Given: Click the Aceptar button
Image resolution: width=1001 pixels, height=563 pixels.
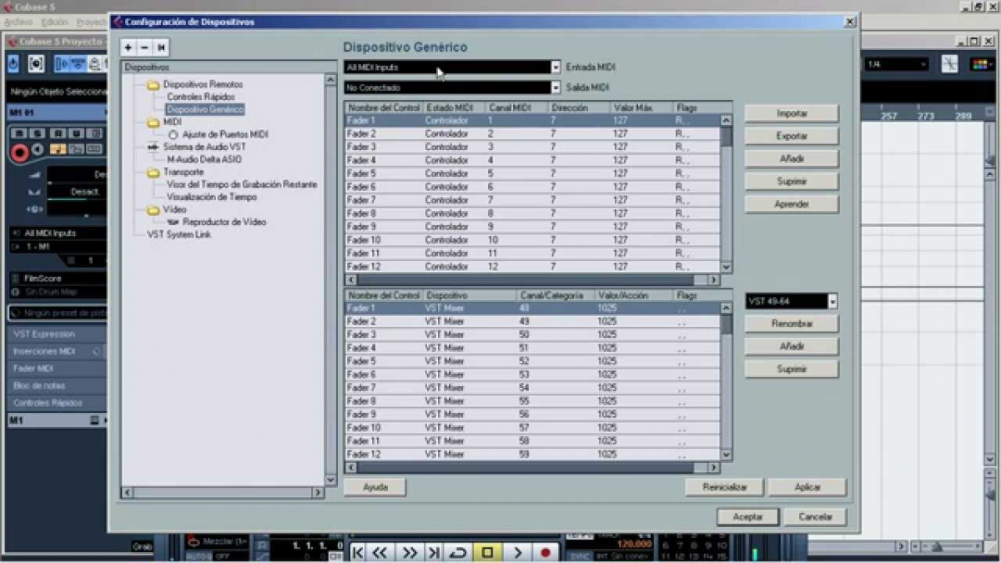Looking at the screenshot, I should 747,517.
